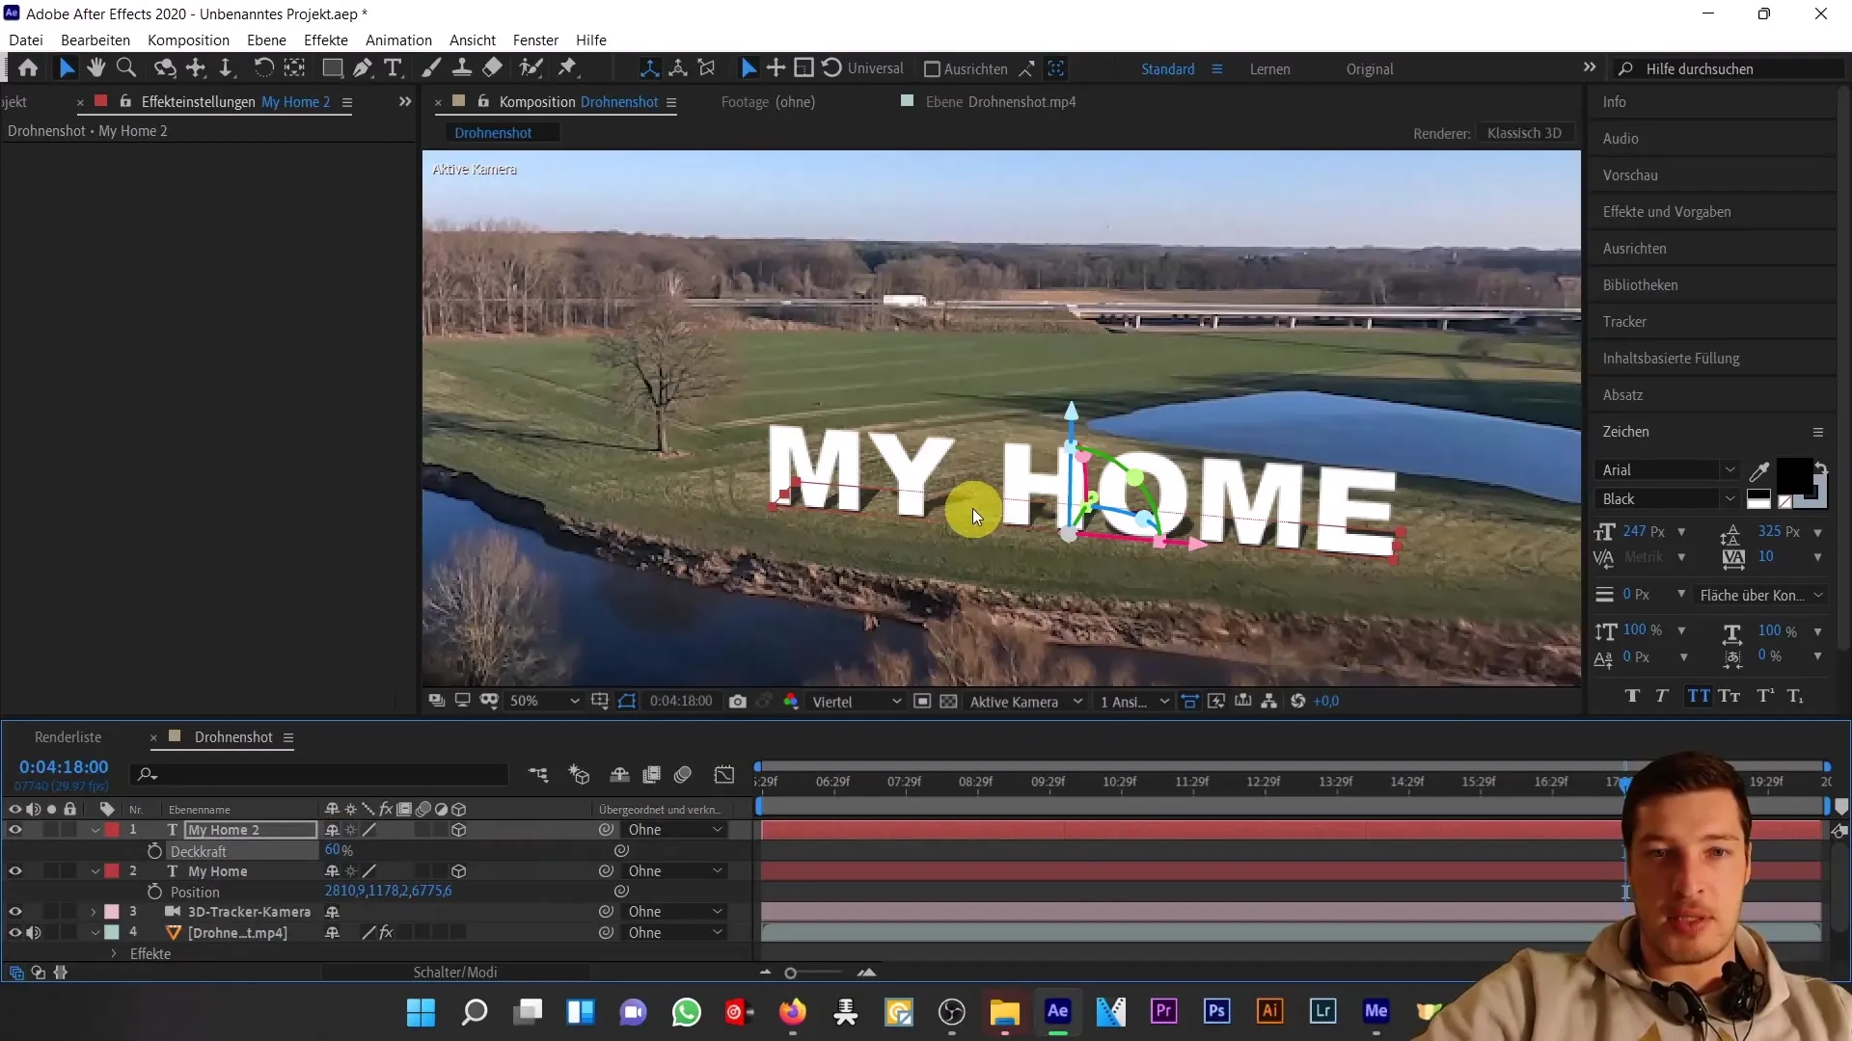Open parent dropdown Ohne for My Home 2
Screen dimensions: 1852x1041
(674, 830)
